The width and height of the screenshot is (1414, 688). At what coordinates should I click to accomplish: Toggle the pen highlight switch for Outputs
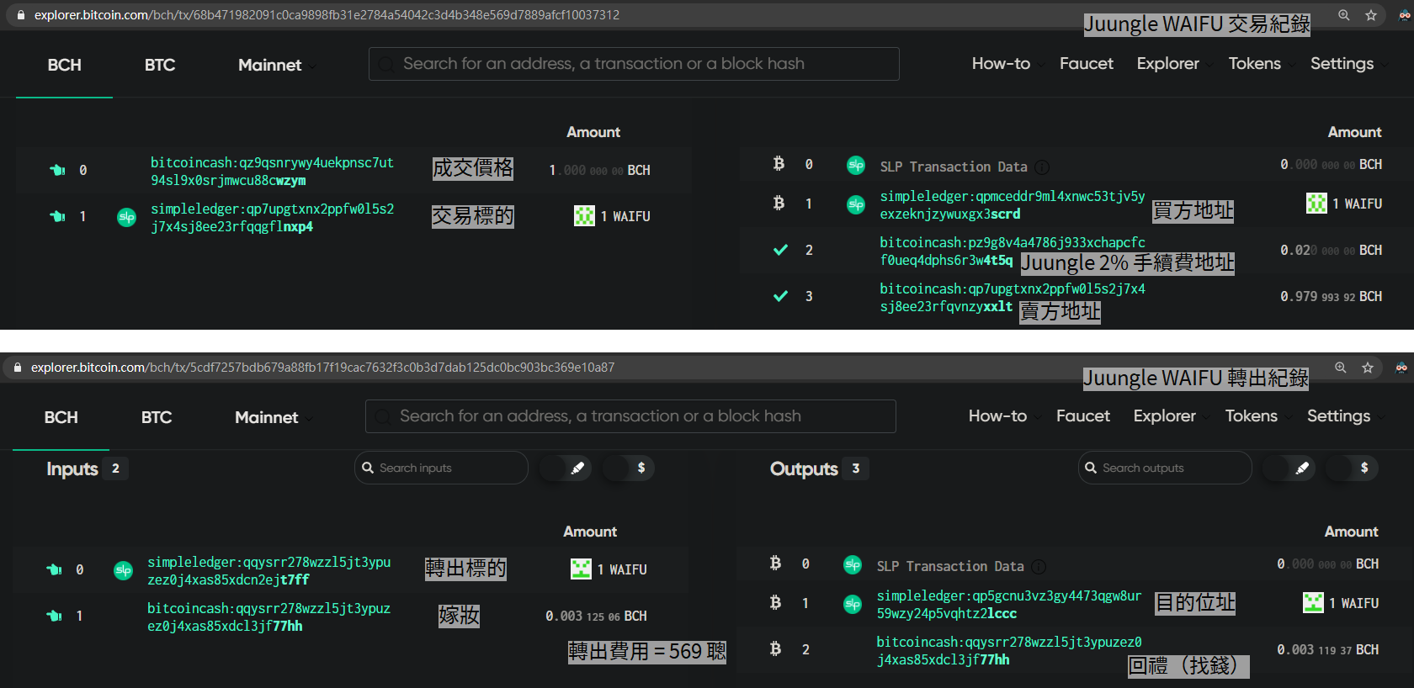tap(1290, 468)
